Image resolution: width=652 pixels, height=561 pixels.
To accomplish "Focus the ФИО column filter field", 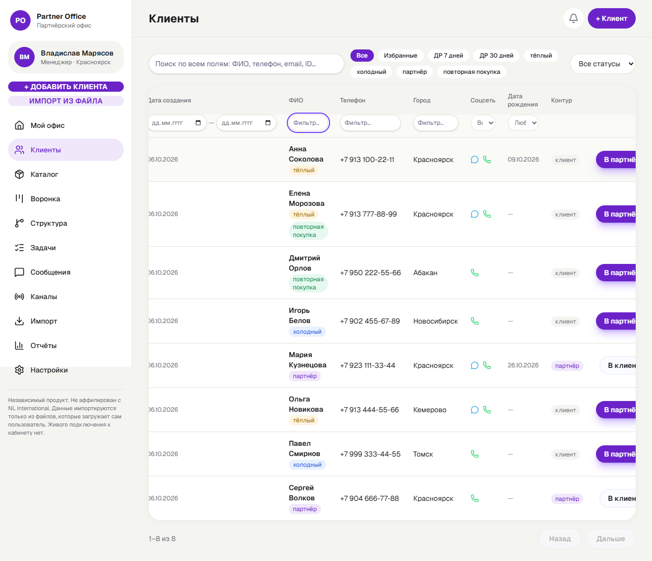I will 309,123.
